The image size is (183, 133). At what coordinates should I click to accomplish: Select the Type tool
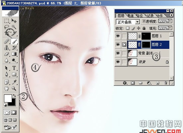click(x=14, y=68)
